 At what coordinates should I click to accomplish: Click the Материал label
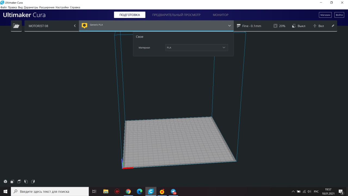click(144, 48)
